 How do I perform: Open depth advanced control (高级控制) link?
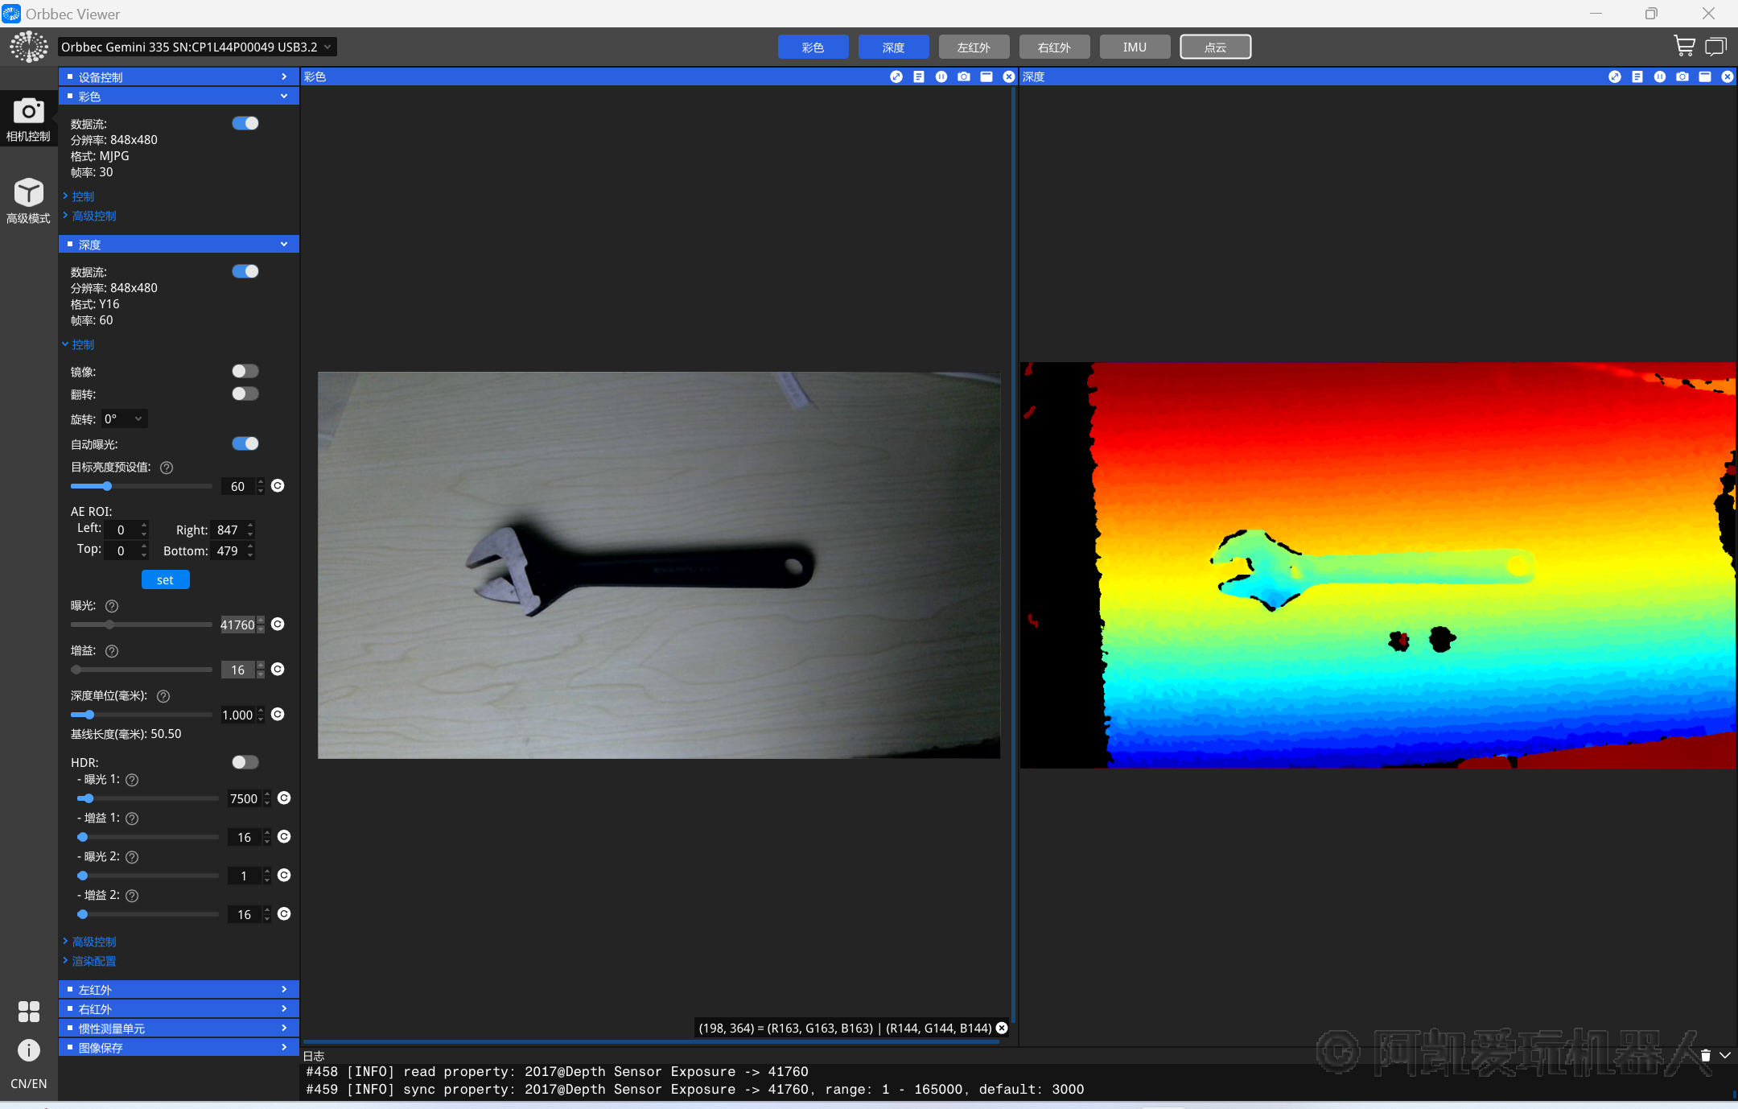(94, 942)
